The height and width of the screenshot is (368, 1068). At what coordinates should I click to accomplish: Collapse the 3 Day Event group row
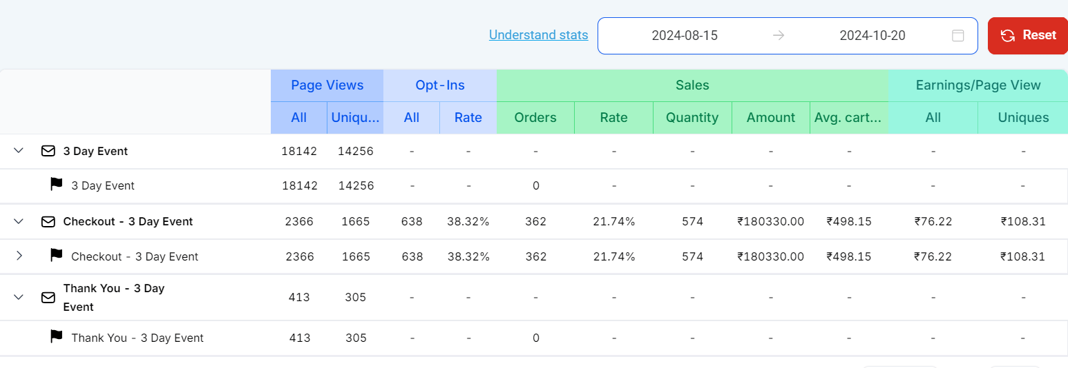pyautogui.click(x=19, y=151)
